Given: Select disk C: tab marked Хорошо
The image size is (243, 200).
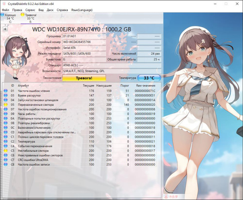Looking at the screenshot, I should [x=10, y=18].
